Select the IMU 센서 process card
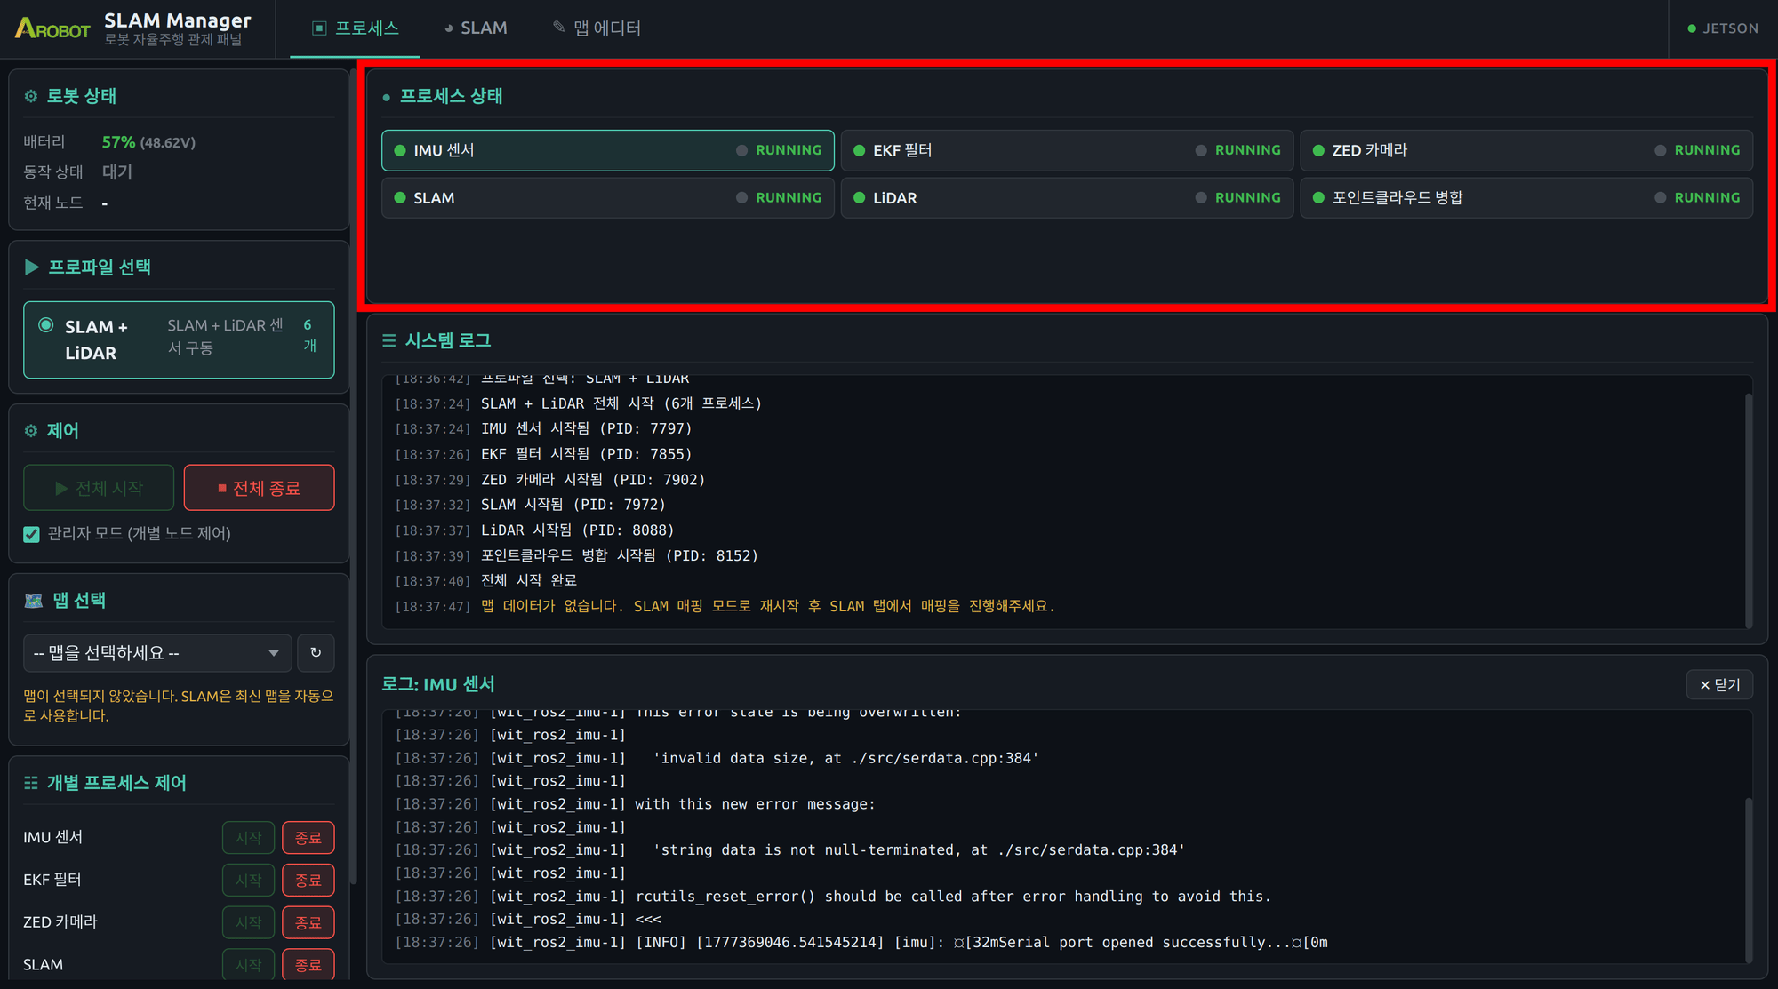Screen dimensions: 1778x989 click(x=608, y=150)
